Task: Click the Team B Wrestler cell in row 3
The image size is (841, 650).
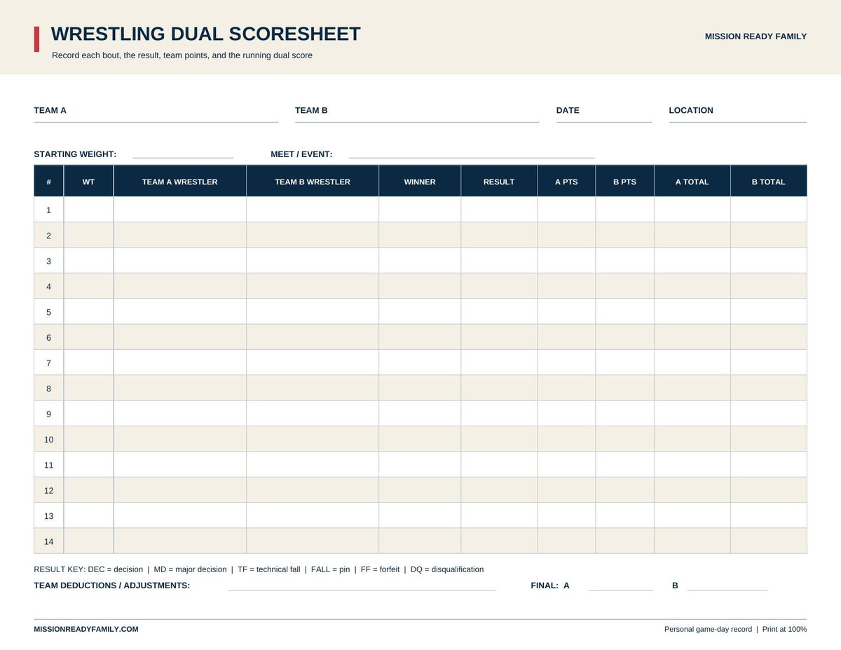Action: [313, 261]
